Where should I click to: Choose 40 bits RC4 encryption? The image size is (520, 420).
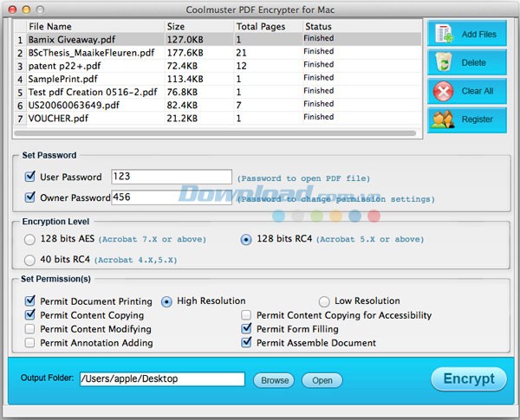[31, 259]
